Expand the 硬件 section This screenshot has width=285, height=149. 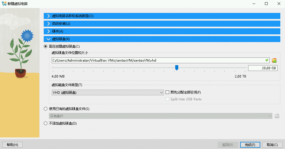click(x=162, y=31)
